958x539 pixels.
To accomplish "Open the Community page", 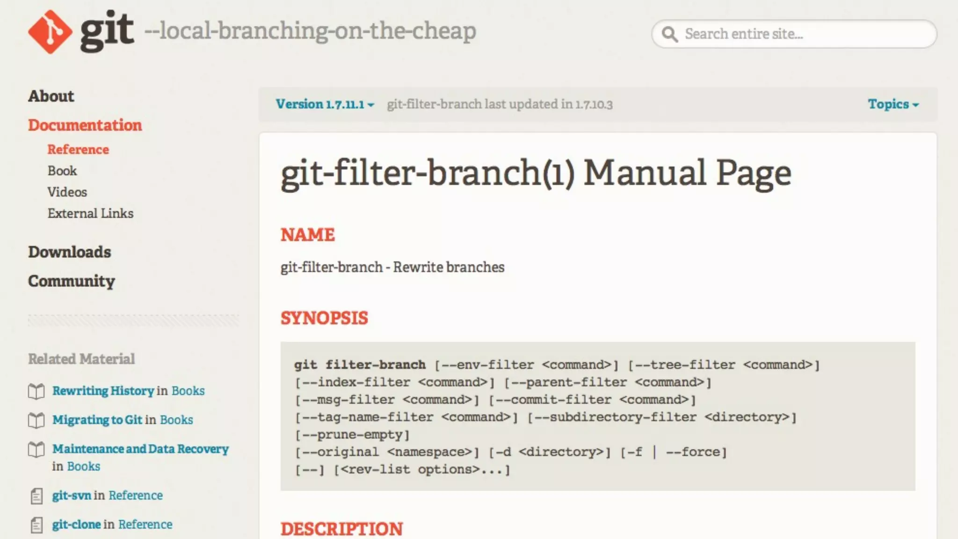I will 71,281.
